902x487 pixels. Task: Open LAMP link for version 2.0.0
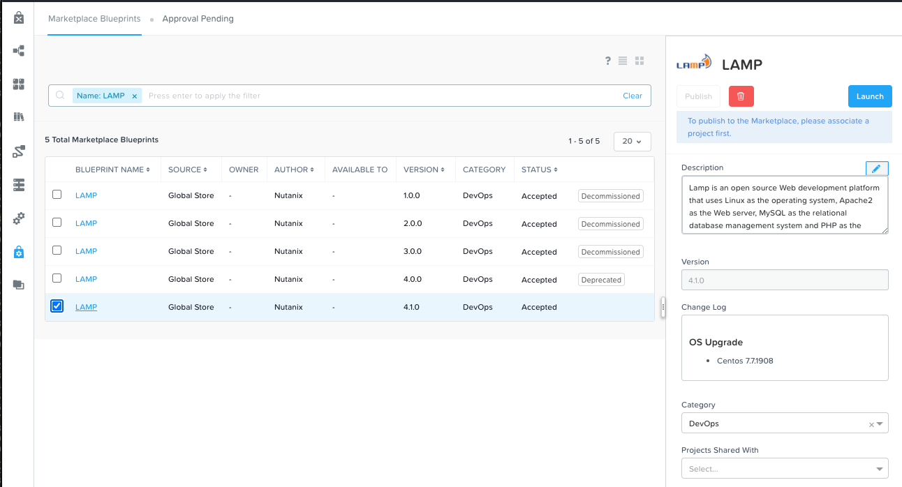pos(86,223)
